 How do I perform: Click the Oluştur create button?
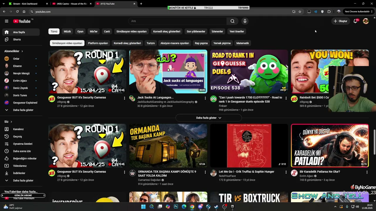[340, 21]
